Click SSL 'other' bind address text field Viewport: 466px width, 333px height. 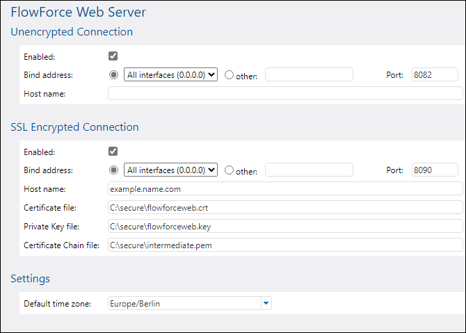coord(309,170)
